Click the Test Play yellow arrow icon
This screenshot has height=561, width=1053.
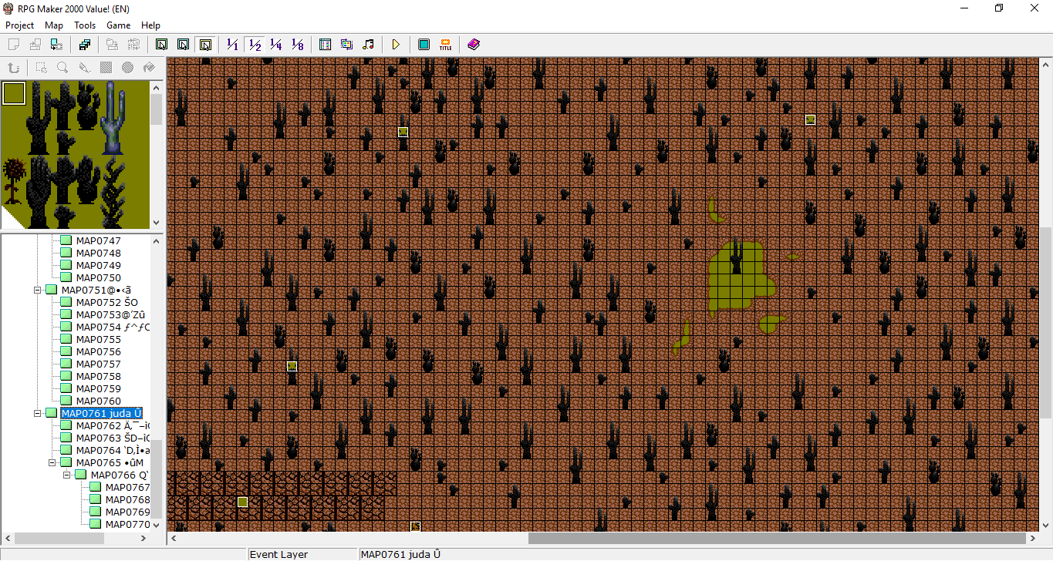tap(396, 45)
